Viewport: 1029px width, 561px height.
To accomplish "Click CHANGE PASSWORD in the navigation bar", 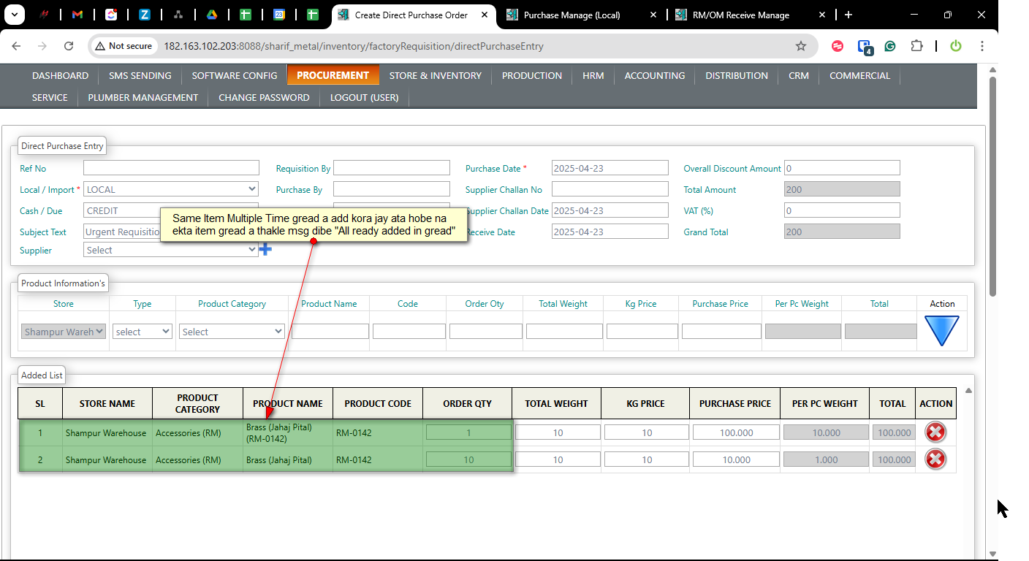I will pyautogui.click(x=264, y=97).
